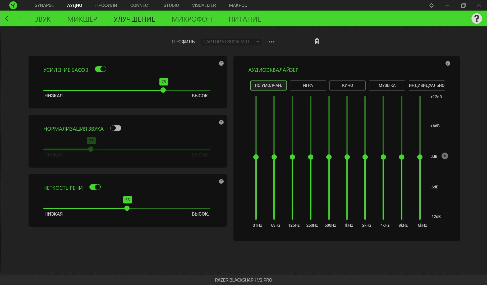Viewport: 487px width, 285px height.
Task: Open the large help question mark
Action: tap(476, 18)
